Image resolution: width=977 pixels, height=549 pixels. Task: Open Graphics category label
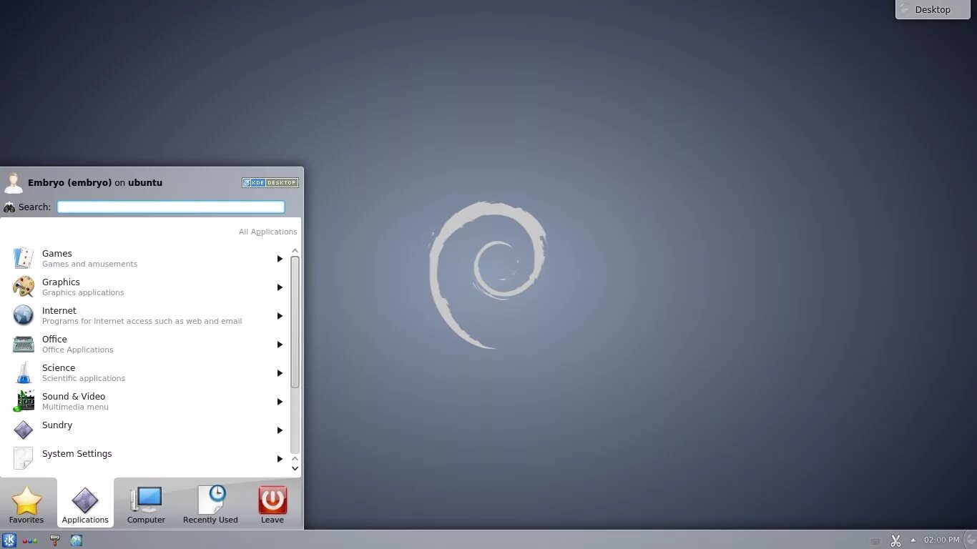click(x=61, y=282)
